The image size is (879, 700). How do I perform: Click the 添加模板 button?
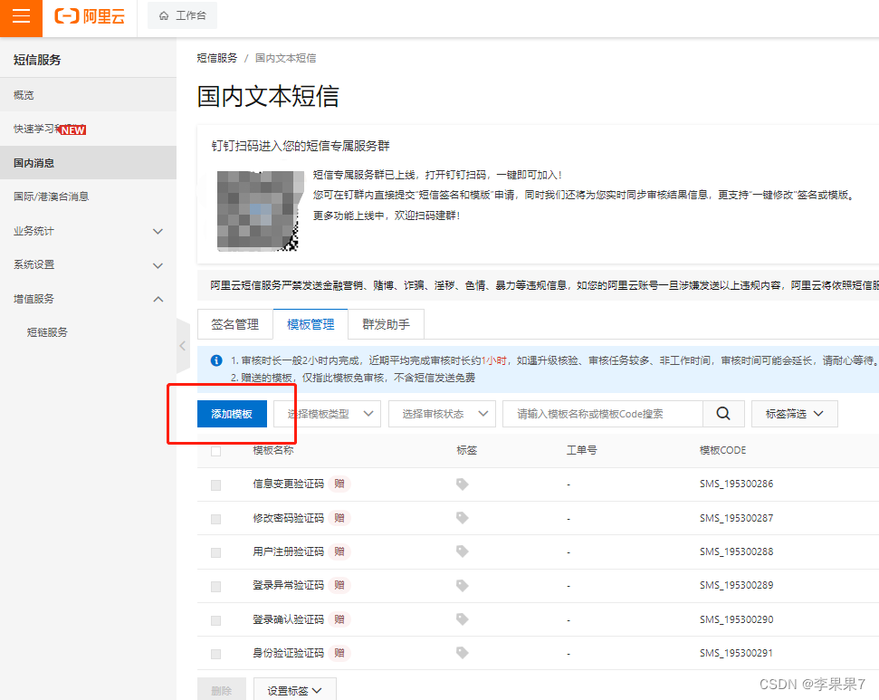click(x=232, y=414)
